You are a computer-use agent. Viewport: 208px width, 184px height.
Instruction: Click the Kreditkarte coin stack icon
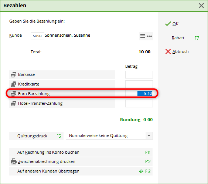[x=14, y=84]
